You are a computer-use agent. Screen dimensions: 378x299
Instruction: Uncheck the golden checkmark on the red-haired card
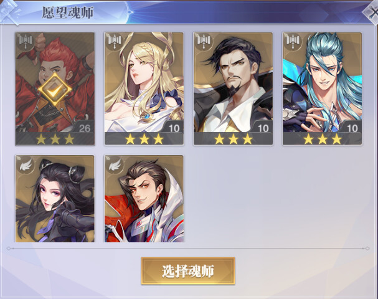pos(55,90)
